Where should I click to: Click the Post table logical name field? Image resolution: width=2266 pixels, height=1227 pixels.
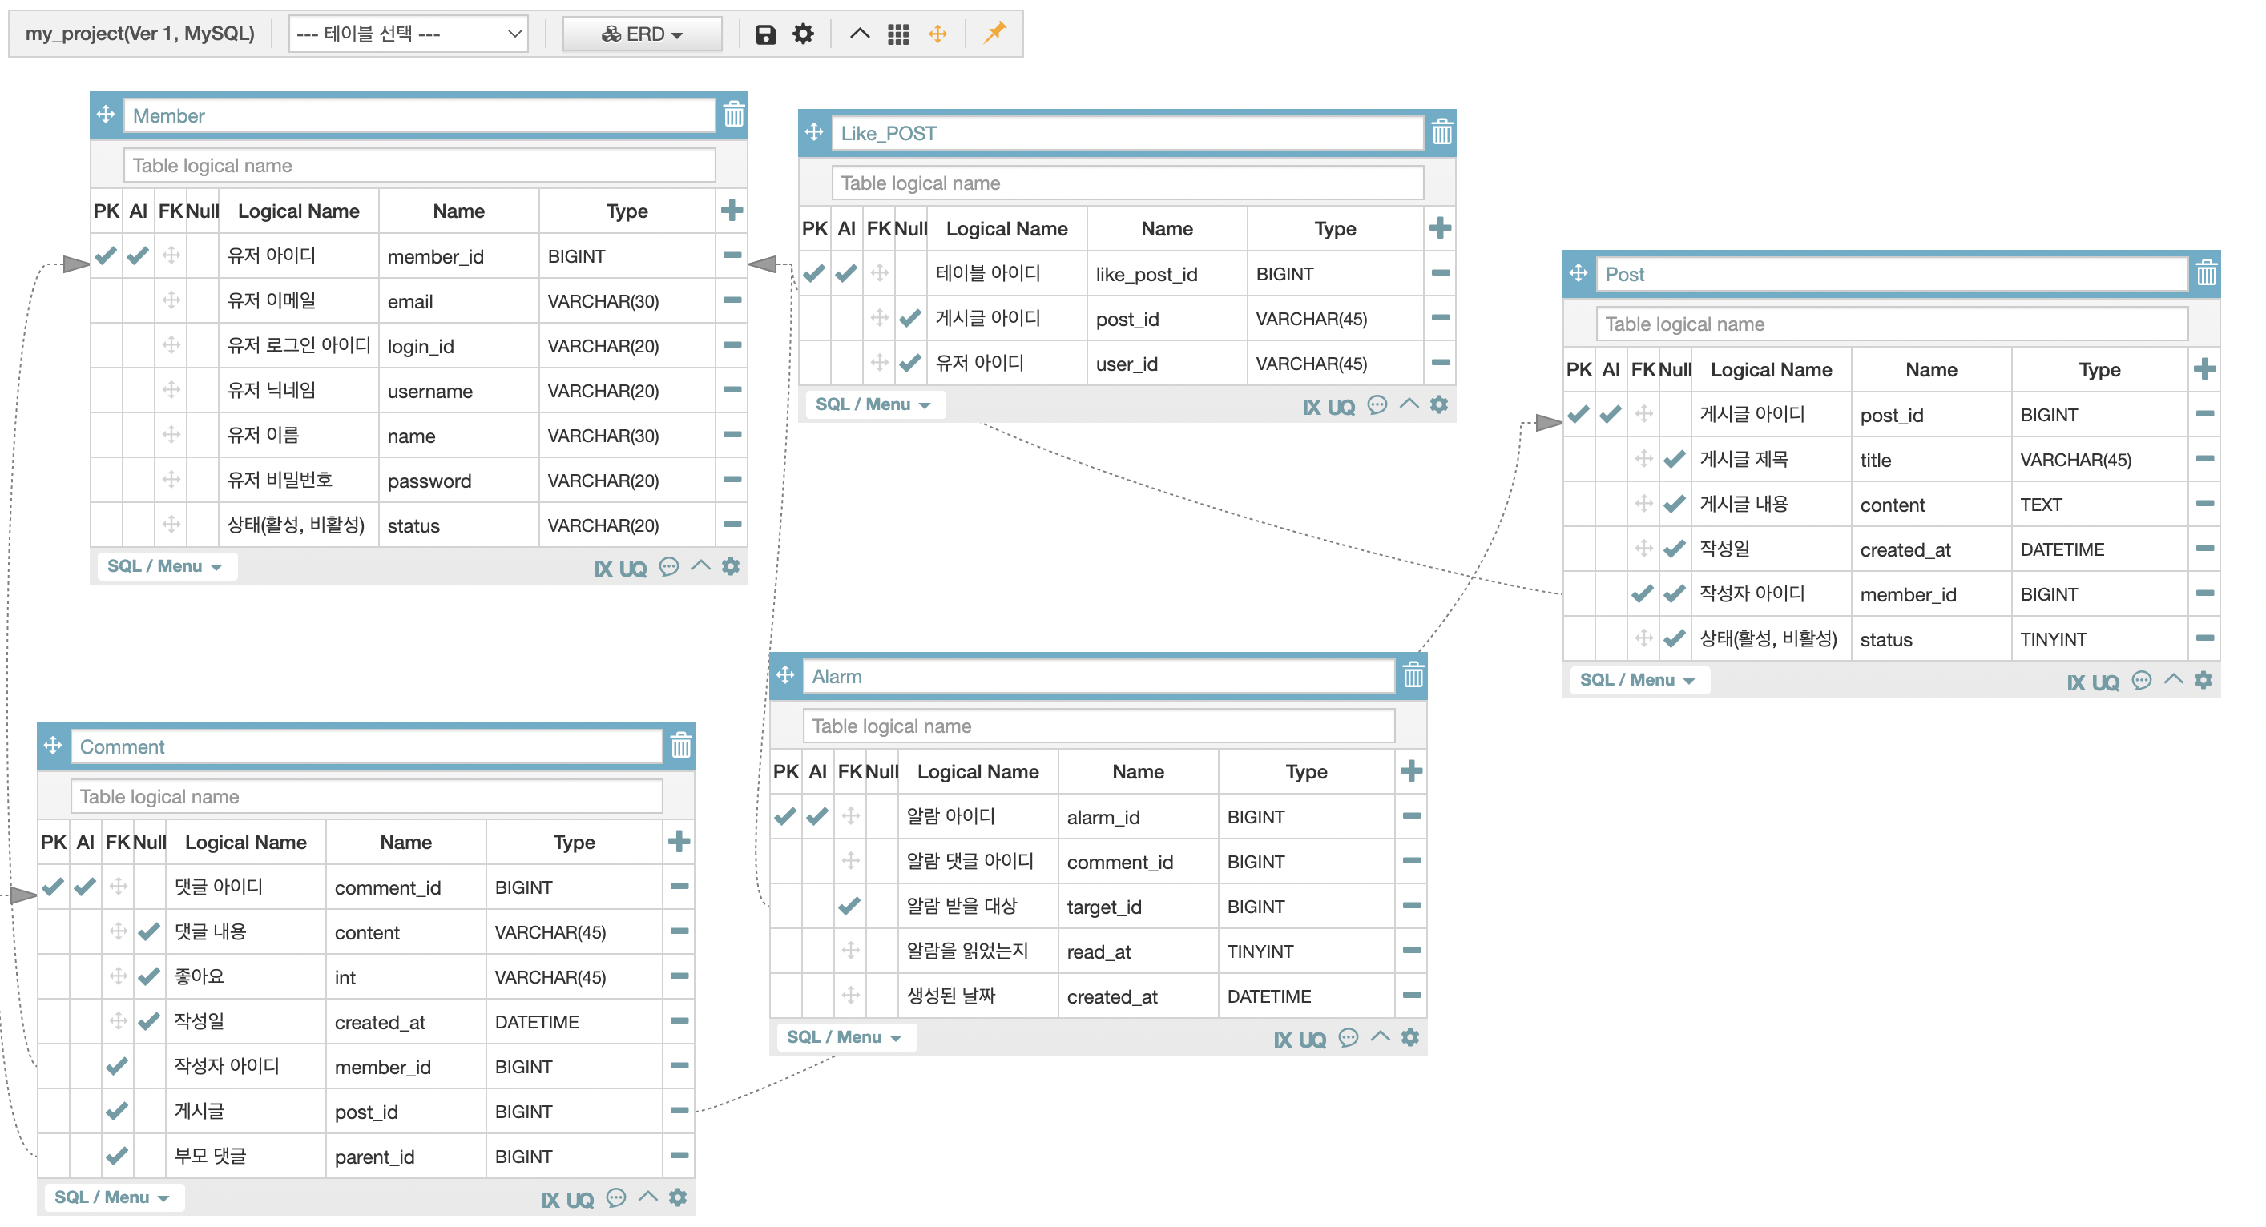pyautogui.click(x=1891, y=324)
